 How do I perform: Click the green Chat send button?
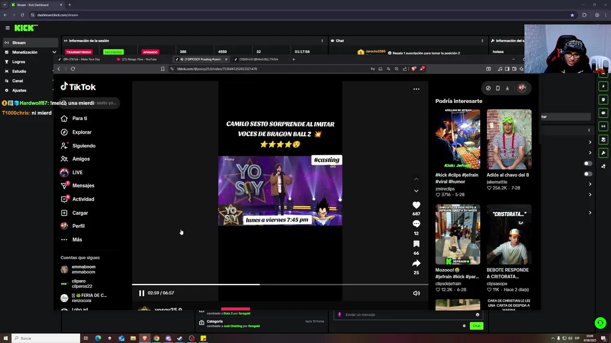(x=476, y=326)
